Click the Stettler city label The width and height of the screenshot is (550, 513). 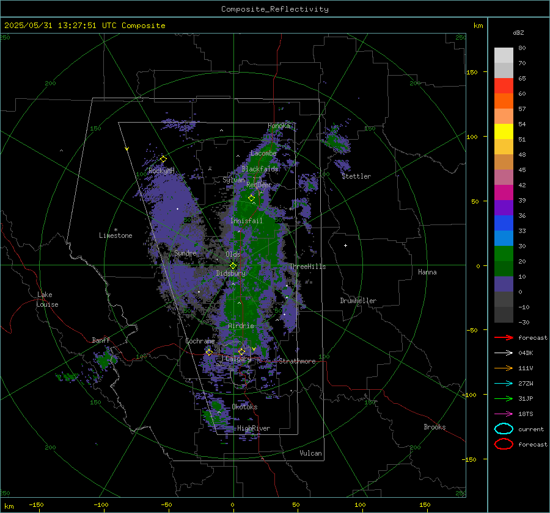coord(356,176)
